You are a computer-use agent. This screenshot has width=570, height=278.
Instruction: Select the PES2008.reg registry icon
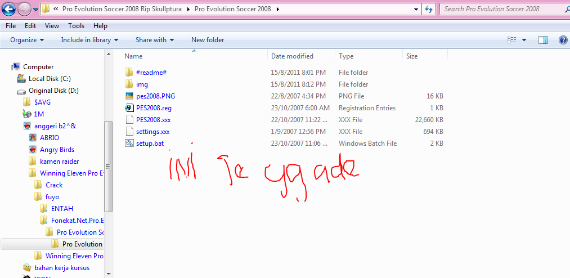[x=129, y=108]
